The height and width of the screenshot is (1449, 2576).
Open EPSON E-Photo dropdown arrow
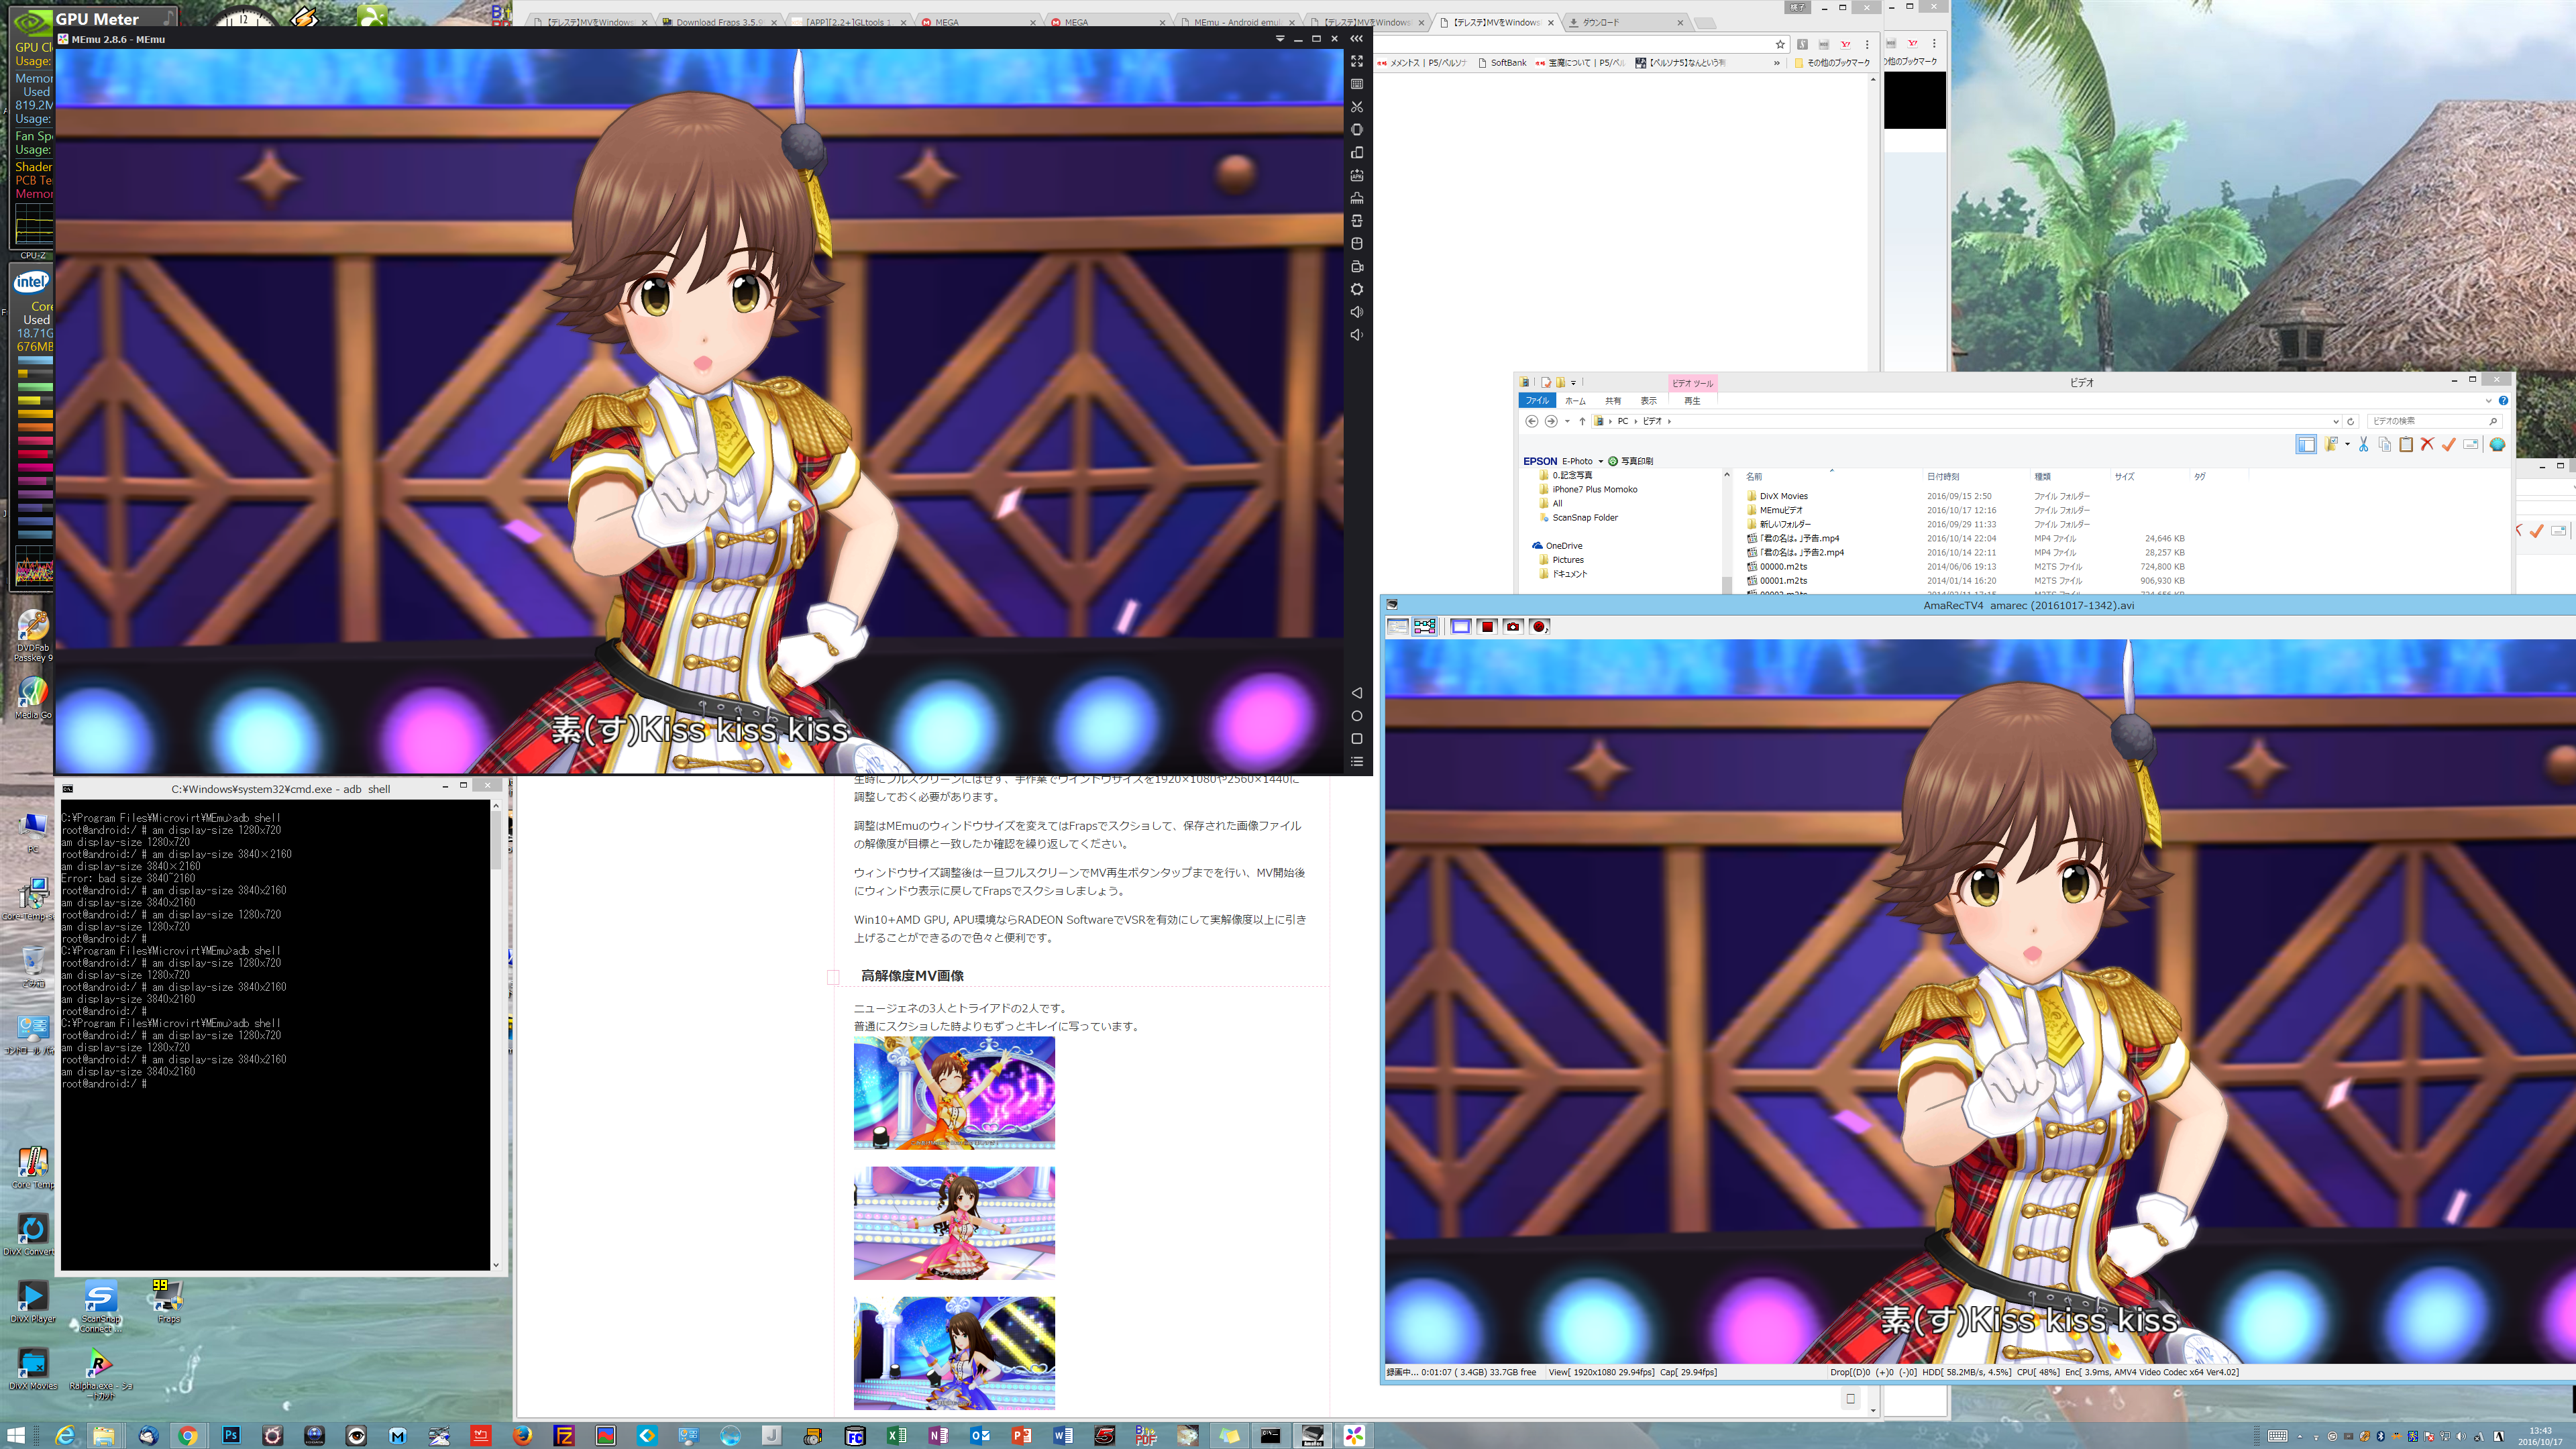click(x=1601, y=462)
